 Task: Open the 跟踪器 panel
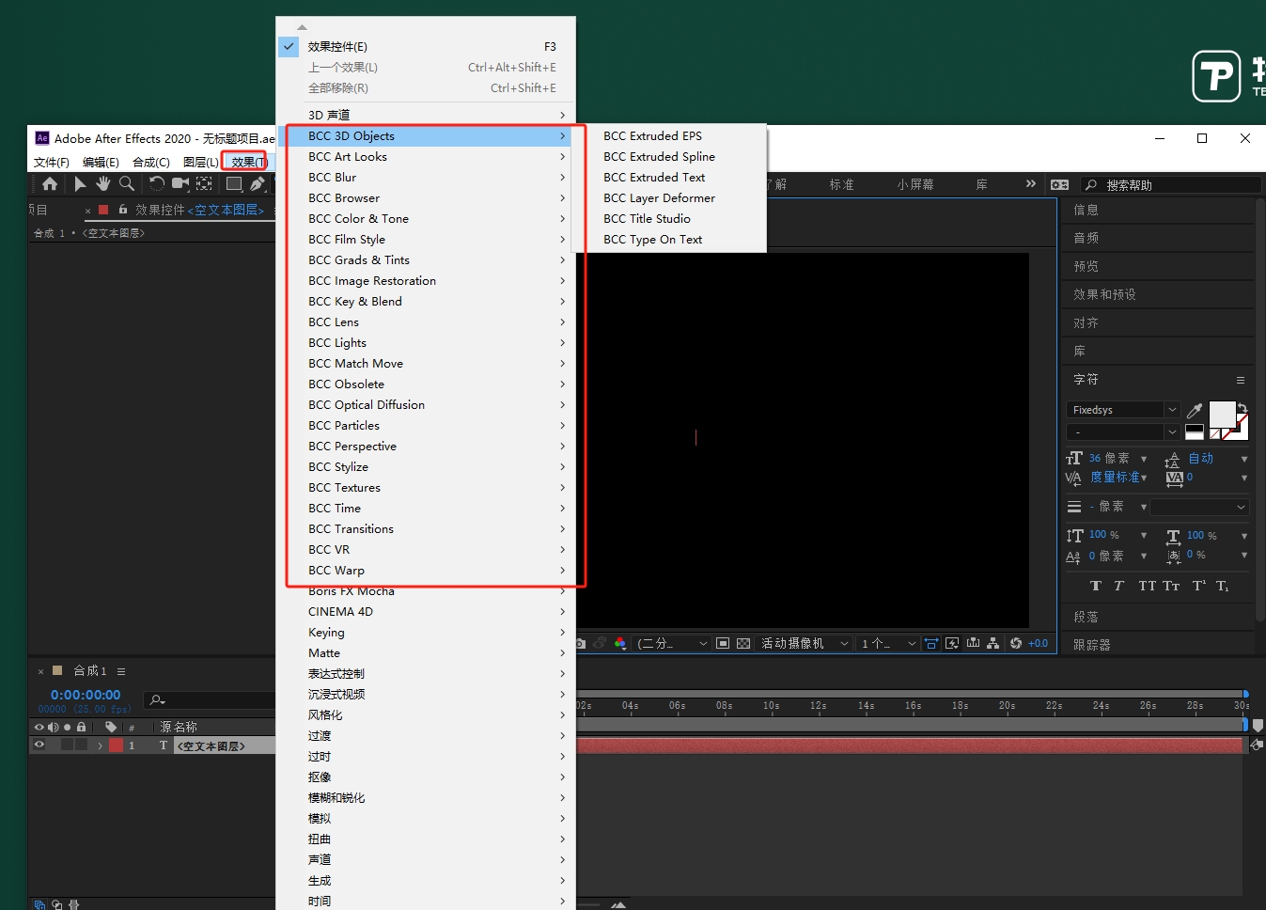(x=1092, y=645)
